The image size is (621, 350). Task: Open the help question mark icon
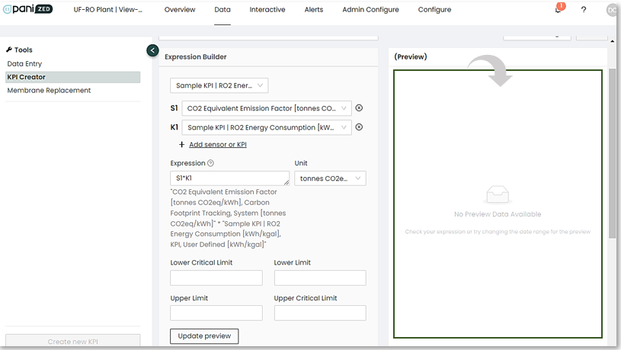pos(584,10)
